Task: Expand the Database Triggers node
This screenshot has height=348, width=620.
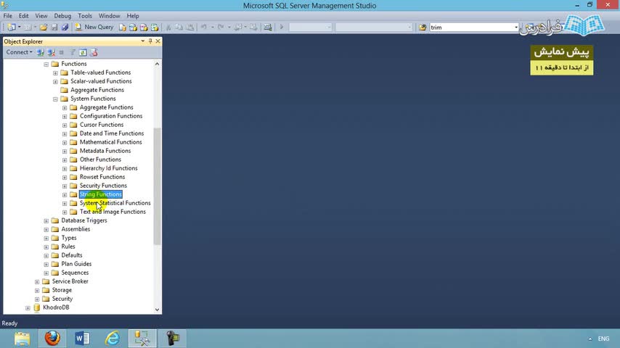Action: click(x=46, y=220)
